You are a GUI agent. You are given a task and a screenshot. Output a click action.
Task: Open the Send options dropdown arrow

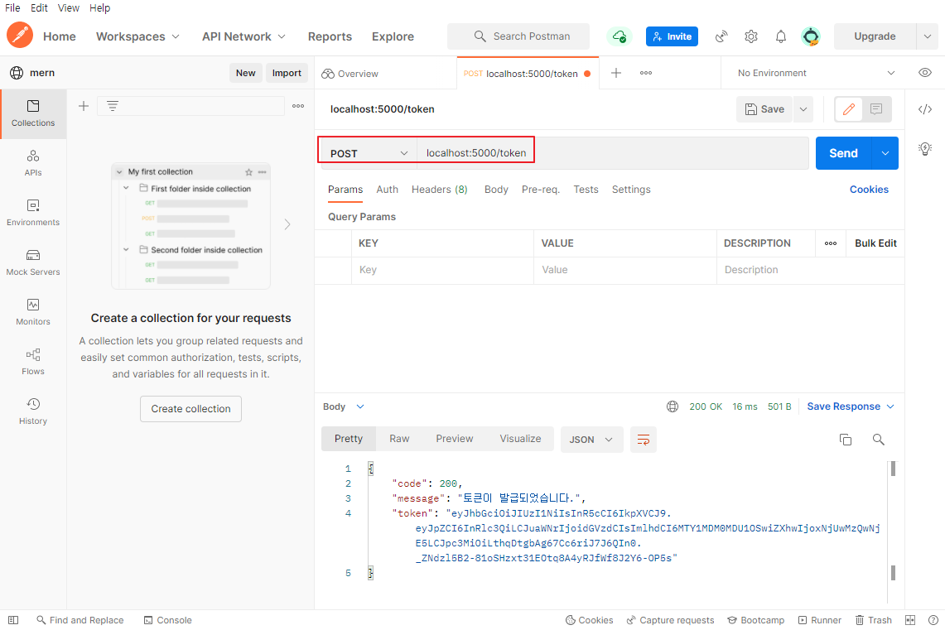pyautogui.click(x=885, y=153)
